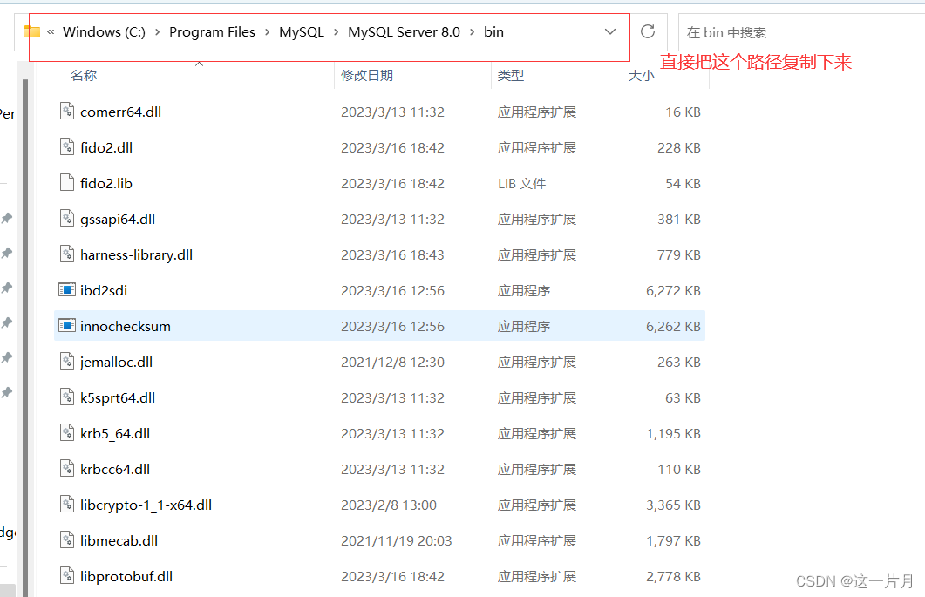The image size is (925, 597).
Task: Click the 16 KB size cell
Action: [684, 112]
